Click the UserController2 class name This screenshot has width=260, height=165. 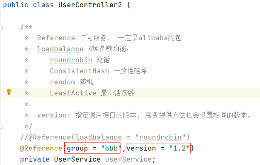[x=90, y=5]
